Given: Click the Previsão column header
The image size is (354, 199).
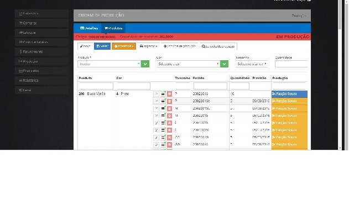Looking at the screenshot, I should pyautogui.click(x=259, y=78).
